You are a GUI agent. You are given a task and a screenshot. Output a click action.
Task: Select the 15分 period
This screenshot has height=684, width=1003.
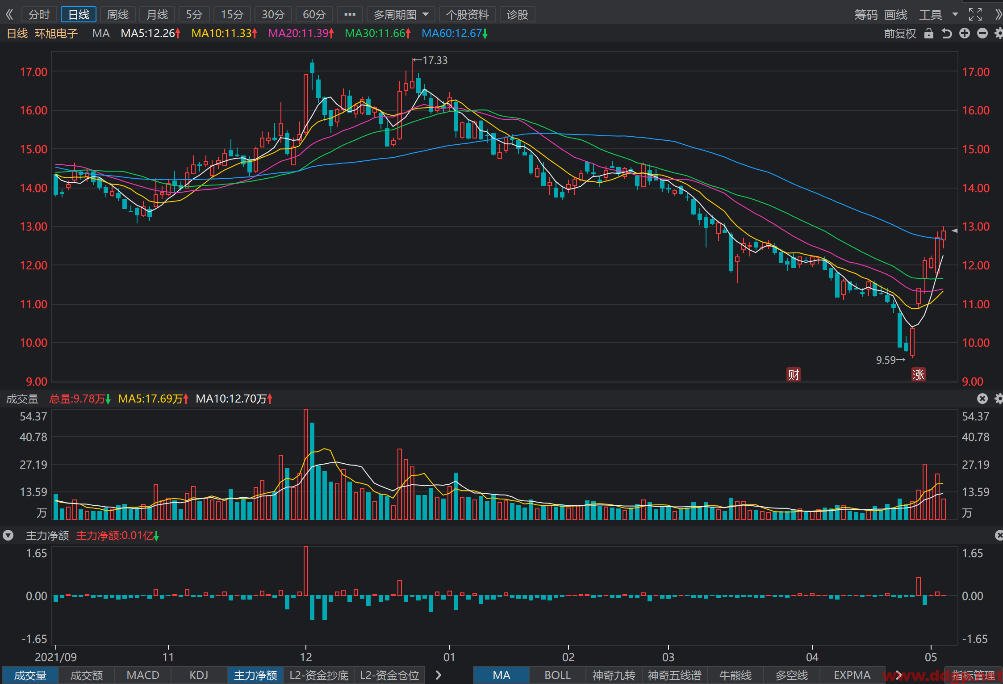tap(232, 15)
